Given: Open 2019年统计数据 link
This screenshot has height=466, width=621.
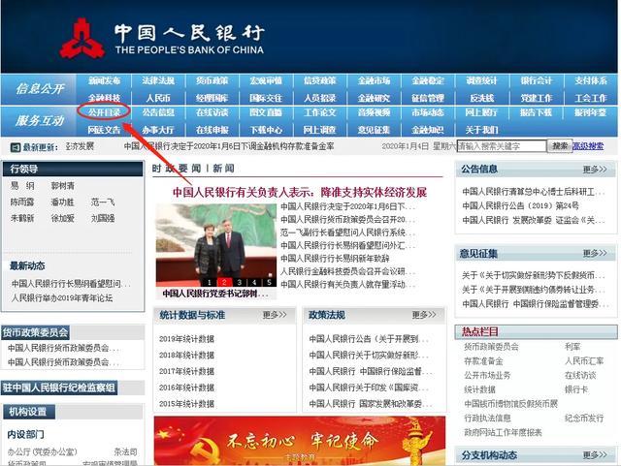Looking at the screenshot, I should [186, 339].
